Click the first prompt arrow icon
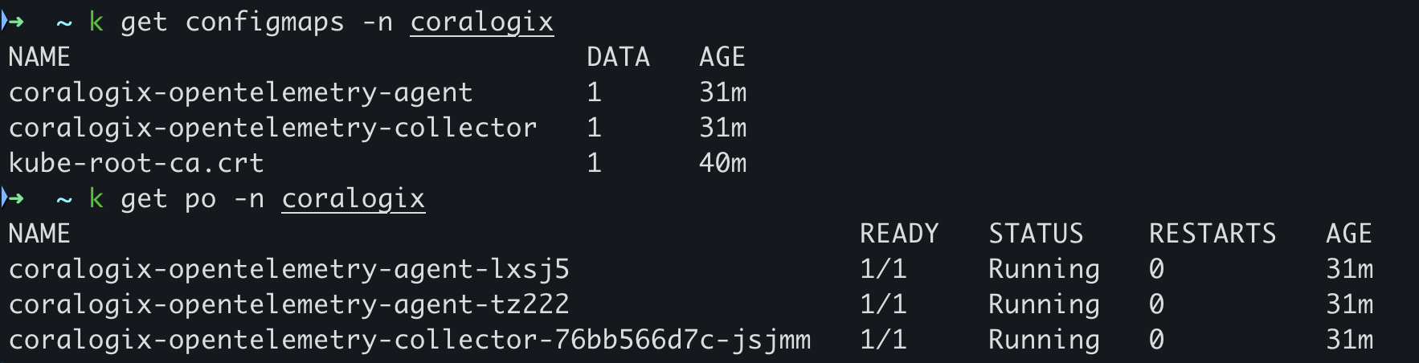1419x363 pixels. click(x=13, y=22)
